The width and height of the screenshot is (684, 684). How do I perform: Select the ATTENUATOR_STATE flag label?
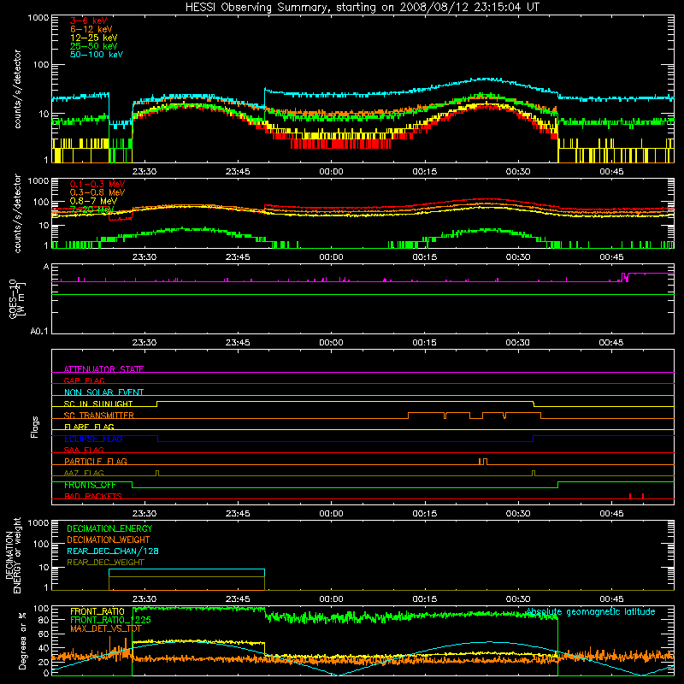pyautogui.click(x=103, y=369)
